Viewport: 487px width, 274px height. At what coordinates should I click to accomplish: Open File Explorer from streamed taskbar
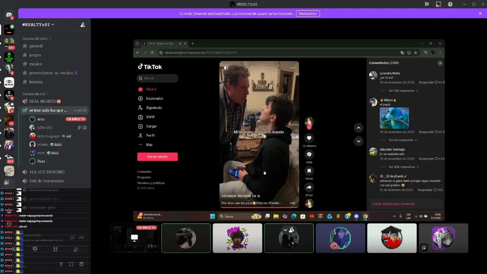point(276,217)
